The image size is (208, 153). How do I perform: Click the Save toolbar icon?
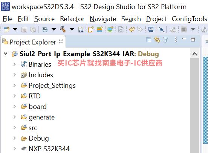click(x=24, y=29)
